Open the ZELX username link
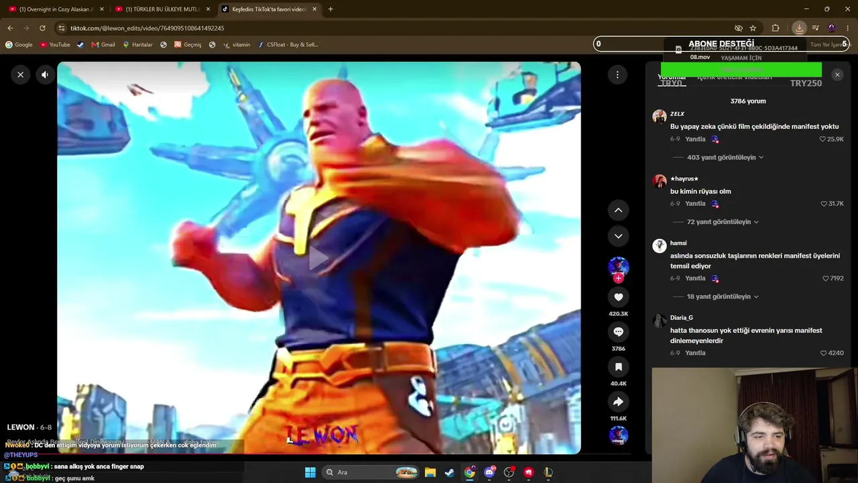This screenshot has width=858, height=483. tap(677, 114)
